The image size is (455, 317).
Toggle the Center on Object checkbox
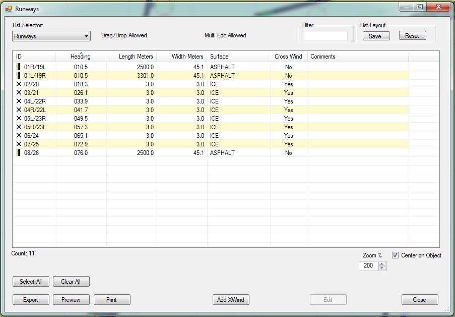(x=395, y=255)
